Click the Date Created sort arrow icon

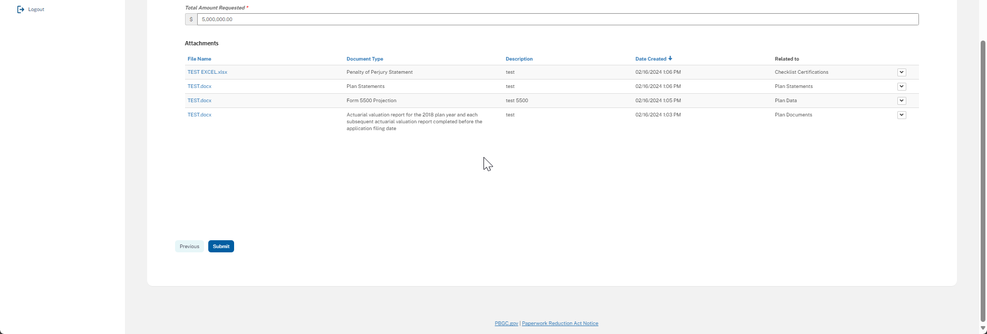point(670,58)
